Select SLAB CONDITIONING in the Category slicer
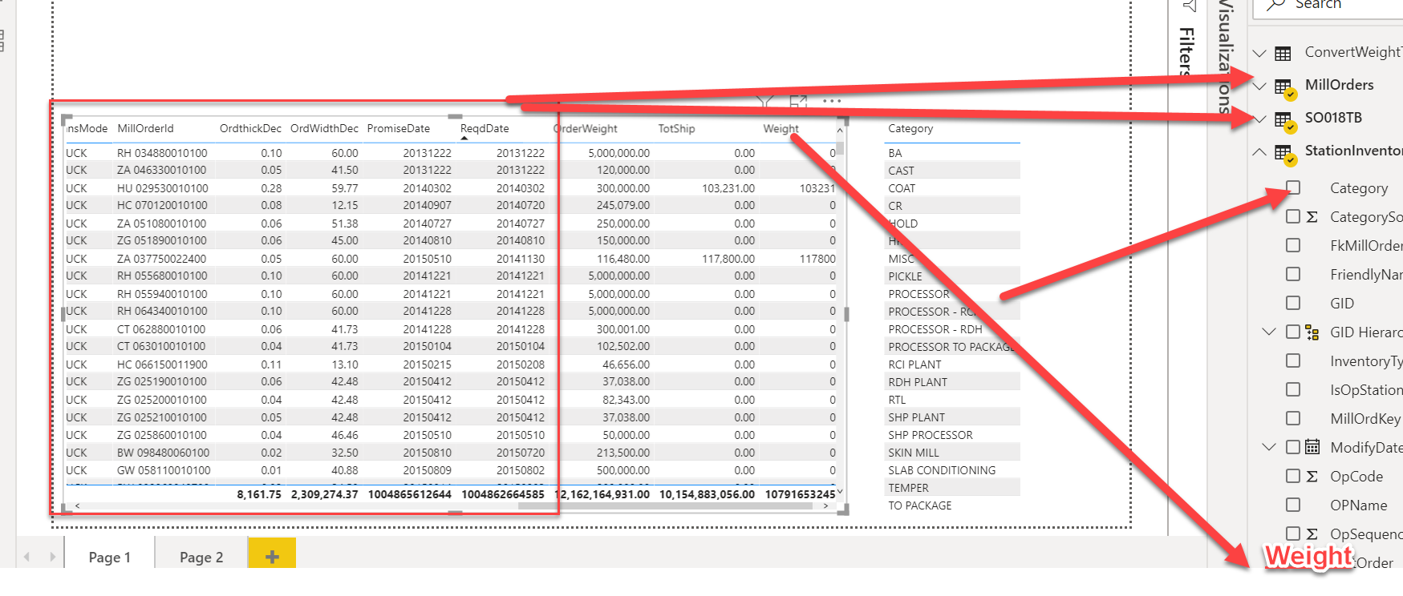The width and height of the screenshot is (1403, 596). click(954, 470)
